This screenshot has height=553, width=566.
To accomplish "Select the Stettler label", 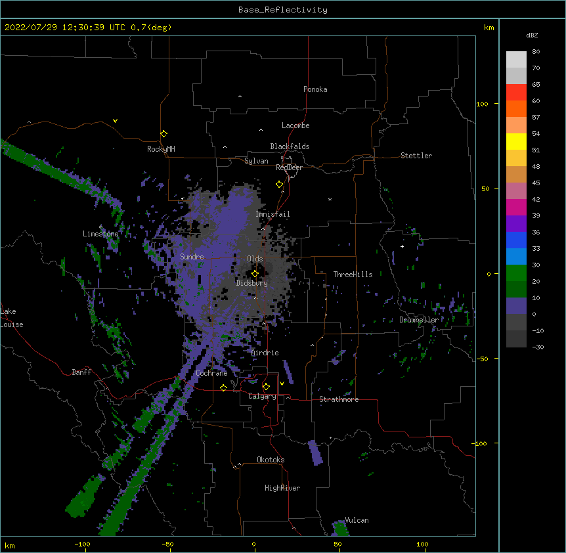I will click(x=416, y=156).
